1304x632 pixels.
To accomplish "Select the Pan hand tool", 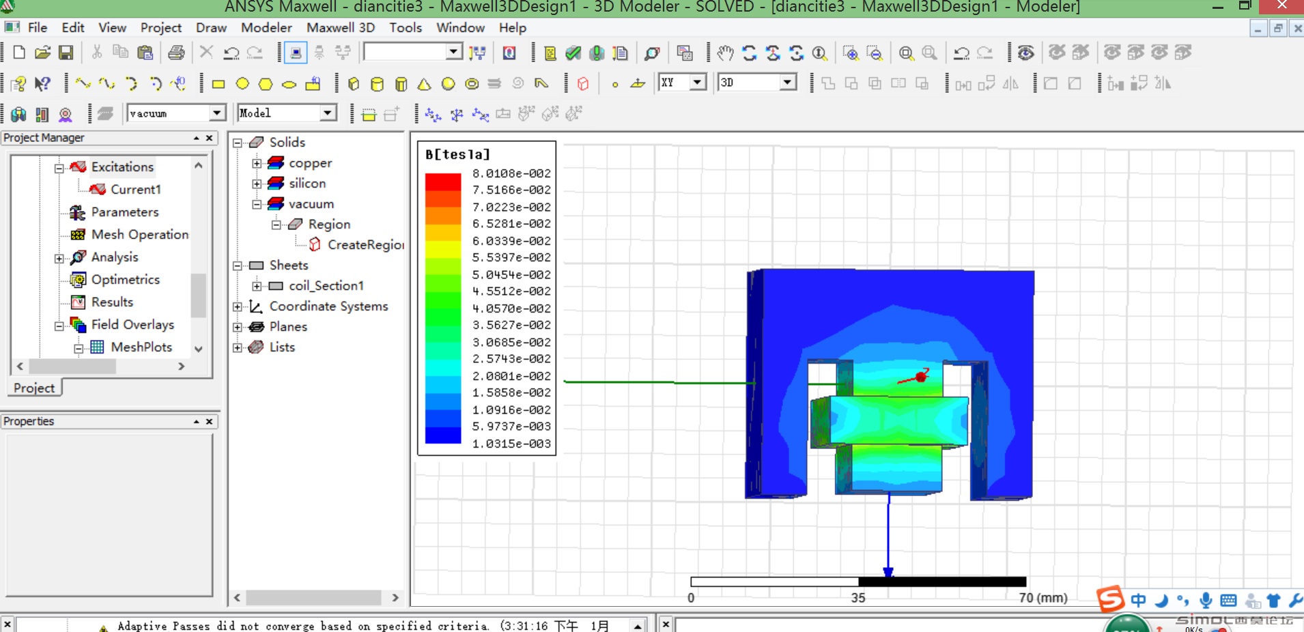I will pyautogui.click(x=725, y=53).
